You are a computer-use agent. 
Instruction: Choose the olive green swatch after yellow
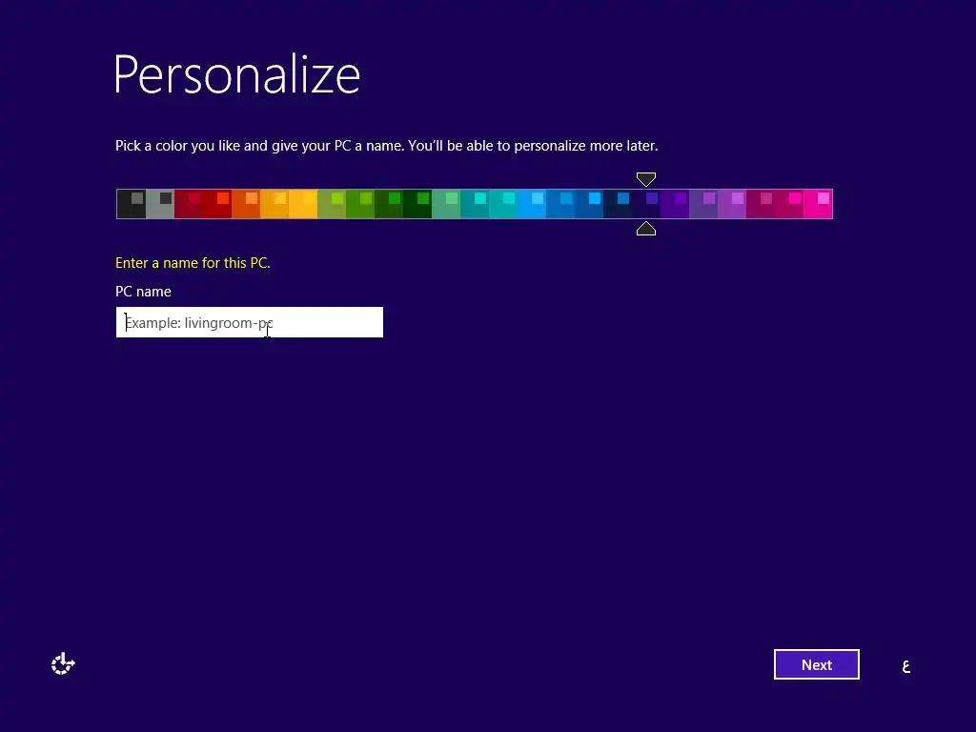coord(332,204)
